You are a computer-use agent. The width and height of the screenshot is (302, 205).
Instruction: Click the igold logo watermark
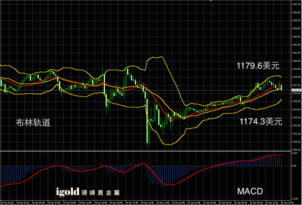[68, 192]
